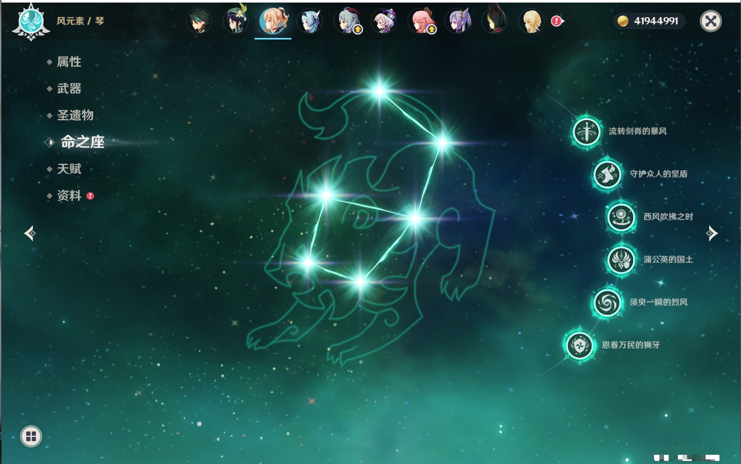Viewport: 741px width, 464px height.
Task: Click the 恩眷万民的狮牙 label
Action: coord(631,345)
